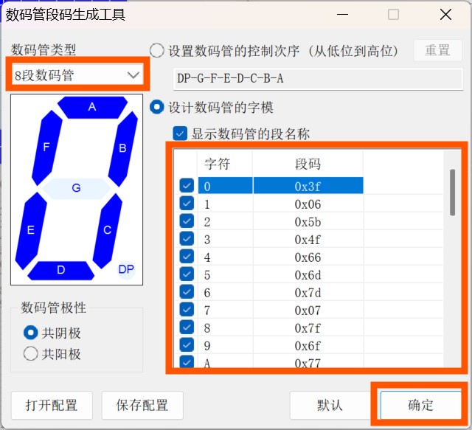Select character 5 in the 字符 column
Viewport: 472px width, 430px height.
click(225, 274)
